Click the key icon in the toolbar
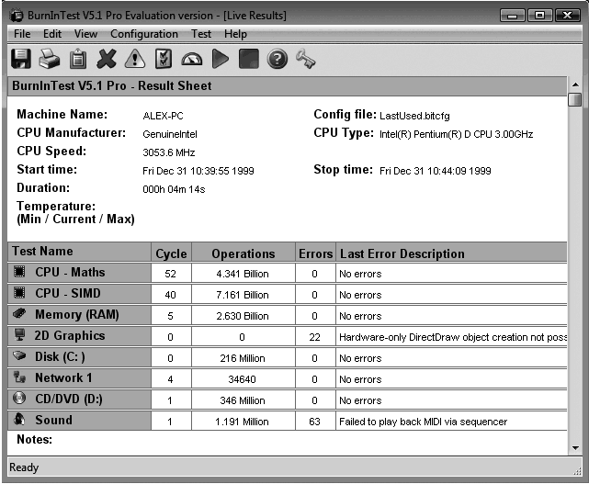Image resolution: width=589 pixels, height=484 pixels. [305, 59]
